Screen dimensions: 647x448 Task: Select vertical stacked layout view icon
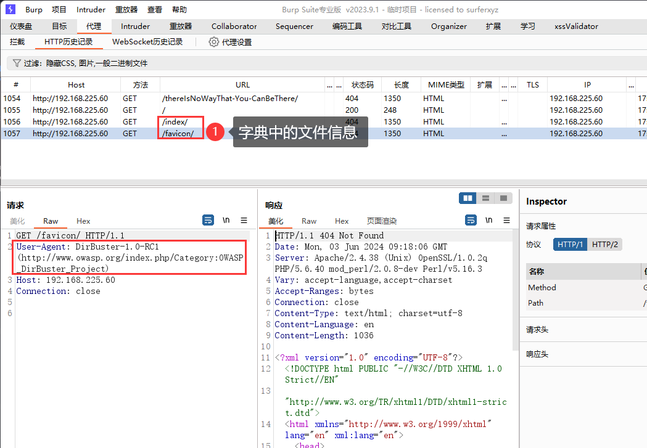coord(485,198)
